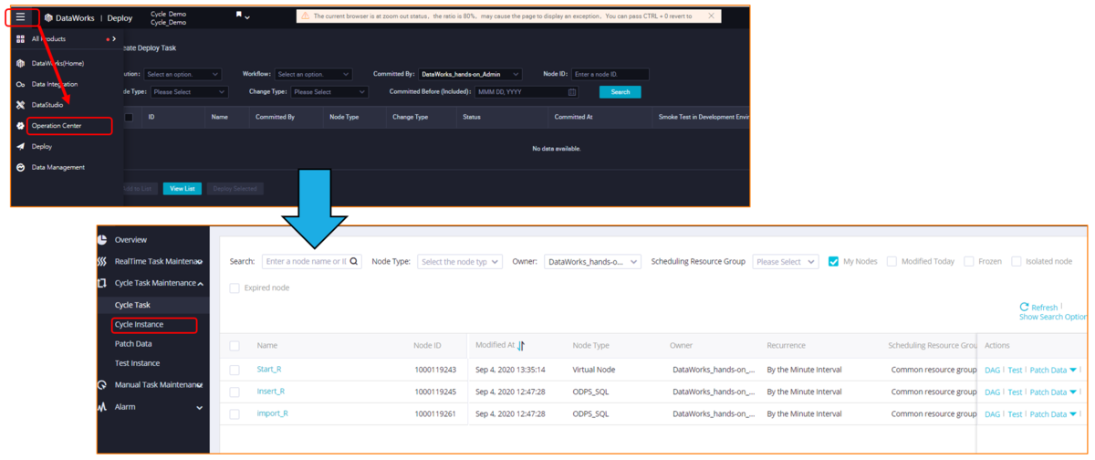Image resolution: width=1095 pixels, height=460 pixels.
Task: Check the Insert_R row checkbox
Action: point(235,392)
